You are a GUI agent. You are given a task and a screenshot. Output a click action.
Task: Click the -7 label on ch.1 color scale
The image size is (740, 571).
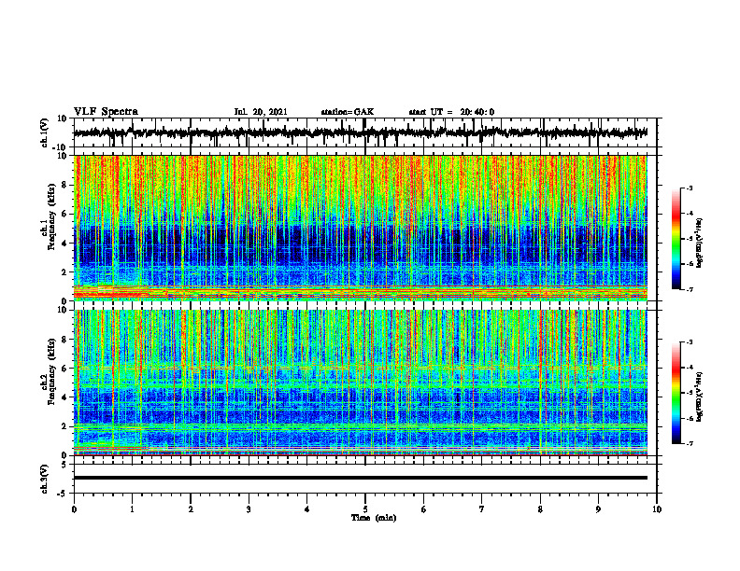[690, 289]
